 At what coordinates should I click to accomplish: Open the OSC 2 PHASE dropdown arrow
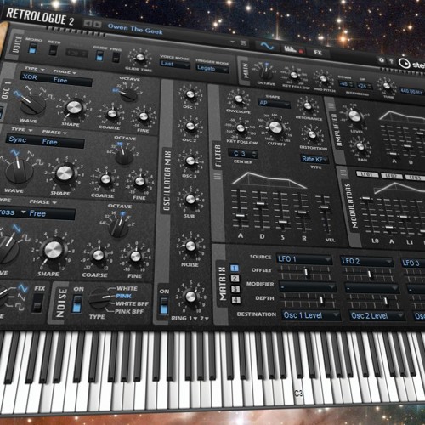[65, 133]
